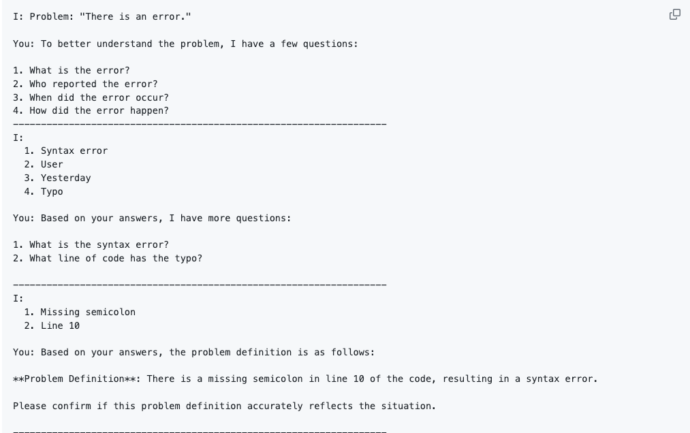This screenshot has height=433, width=690.
Task: Click the 'Please confirm if this problem definition' line
Action: pos(224,406)
